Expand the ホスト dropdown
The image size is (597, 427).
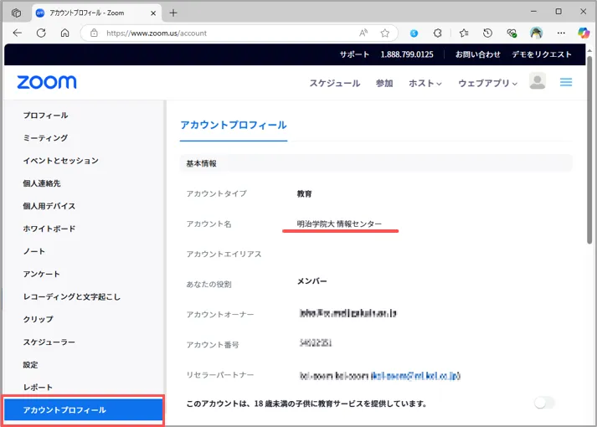click(425, 84)
